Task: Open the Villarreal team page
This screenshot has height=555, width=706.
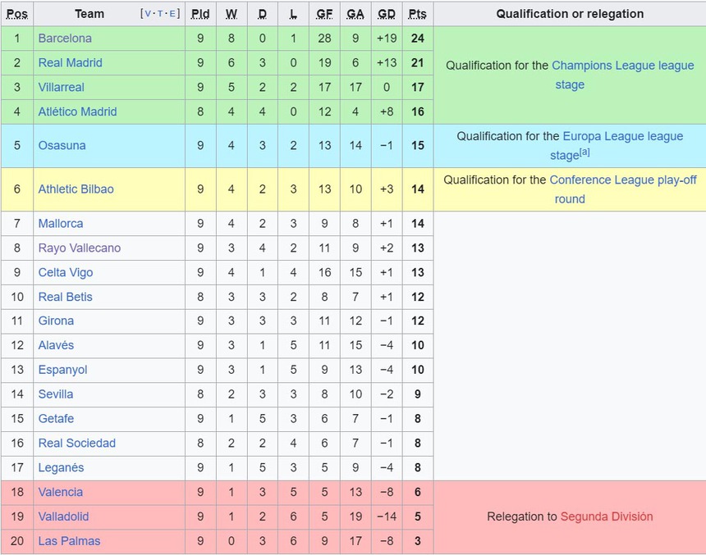Action: pos(61,88)
